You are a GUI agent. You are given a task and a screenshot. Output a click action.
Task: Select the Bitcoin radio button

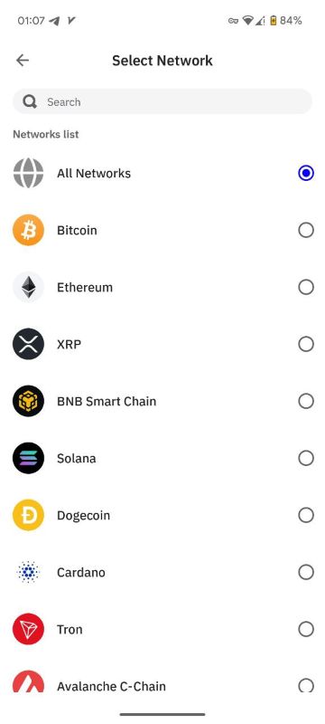click(x=306, y=230)
